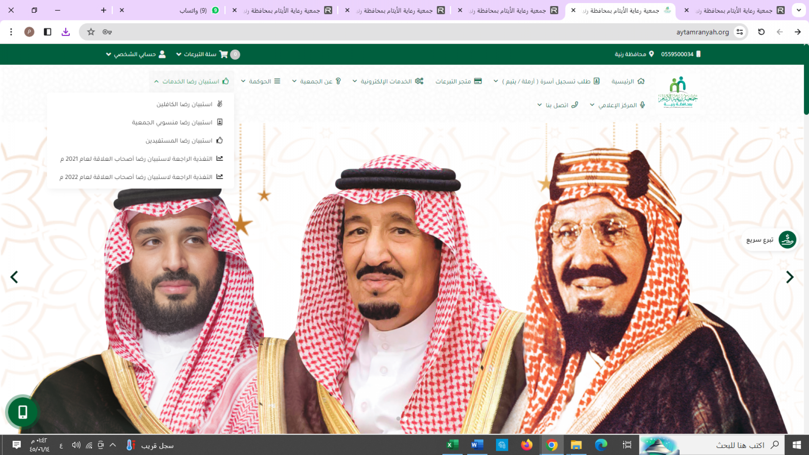Open Chrome downloads icon
This screenshot has height=455, width=809.
(x=66, y=32)
